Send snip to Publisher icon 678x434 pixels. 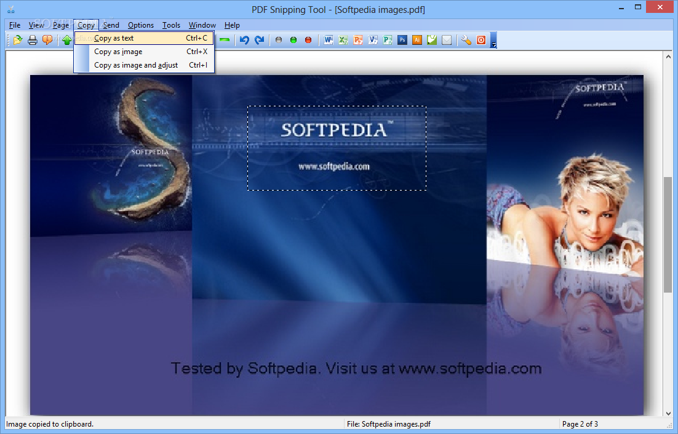[388, 40]
